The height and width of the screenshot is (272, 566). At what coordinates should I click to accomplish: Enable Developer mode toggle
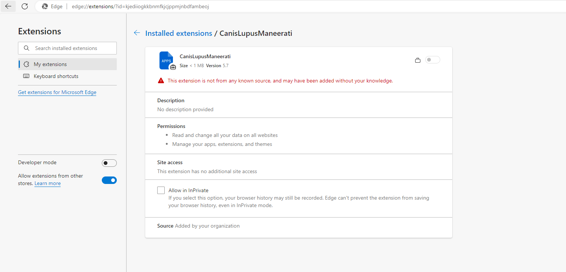tap(109, 163)
